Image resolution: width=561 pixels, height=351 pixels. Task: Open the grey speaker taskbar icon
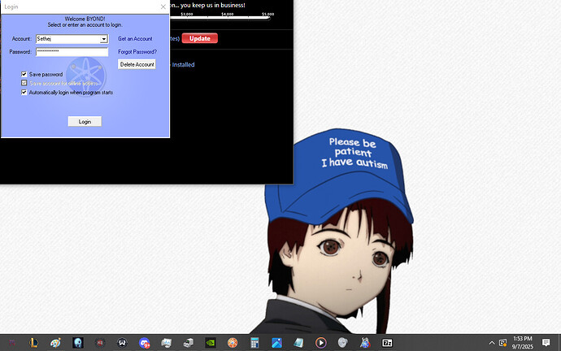pyautogui.click(x=343, y=343)
